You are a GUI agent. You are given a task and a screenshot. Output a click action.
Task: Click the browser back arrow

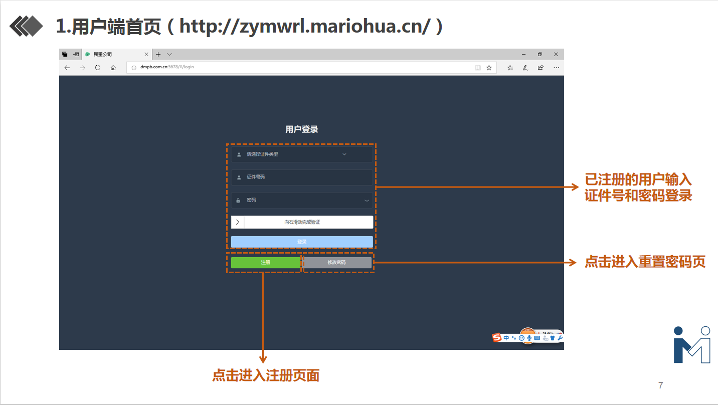pos(67,68)
